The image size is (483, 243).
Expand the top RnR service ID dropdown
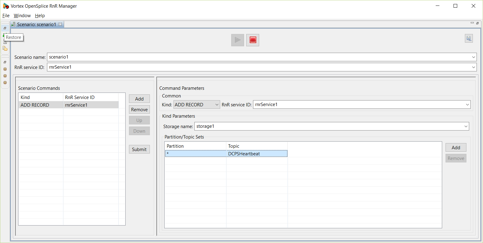tap(473, 67)
